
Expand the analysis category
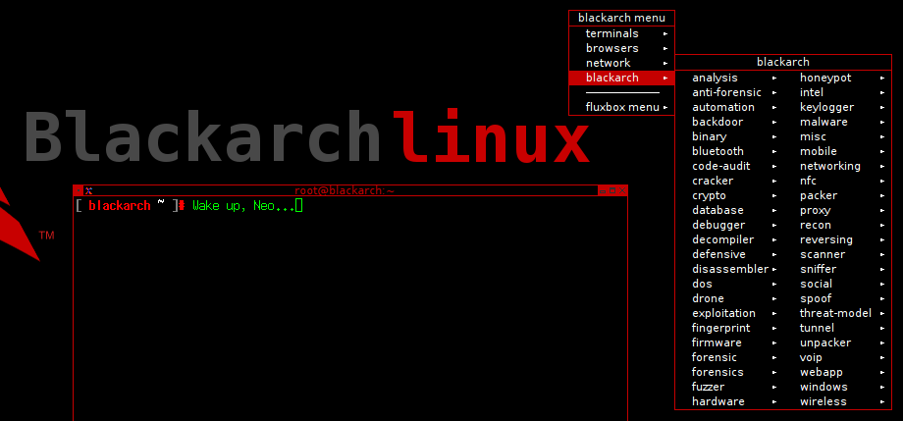click(x=729, y=78)
